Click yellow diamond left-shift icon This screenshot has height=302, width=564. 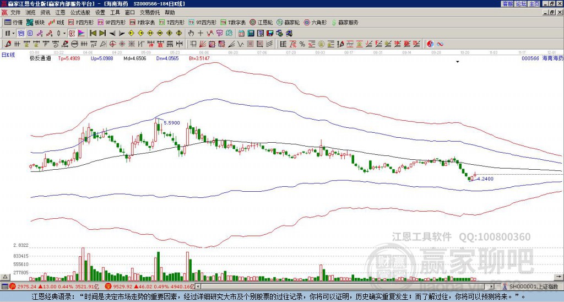click(131, 34)
